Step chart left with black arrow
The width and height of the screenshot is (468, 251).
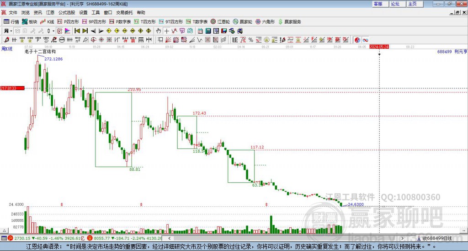point(93,31)
